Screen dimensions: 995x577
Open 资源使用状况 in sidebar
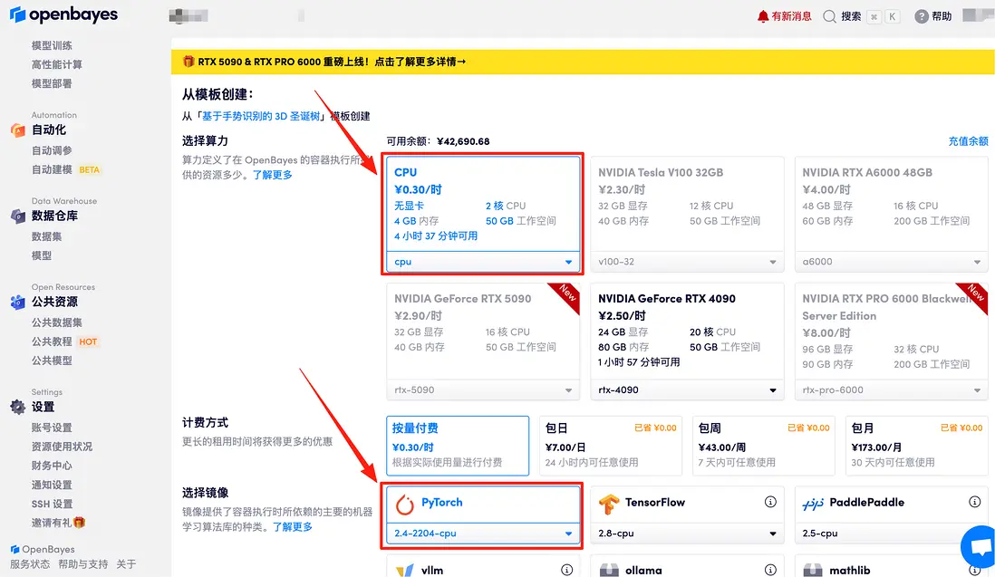(63, 447)
